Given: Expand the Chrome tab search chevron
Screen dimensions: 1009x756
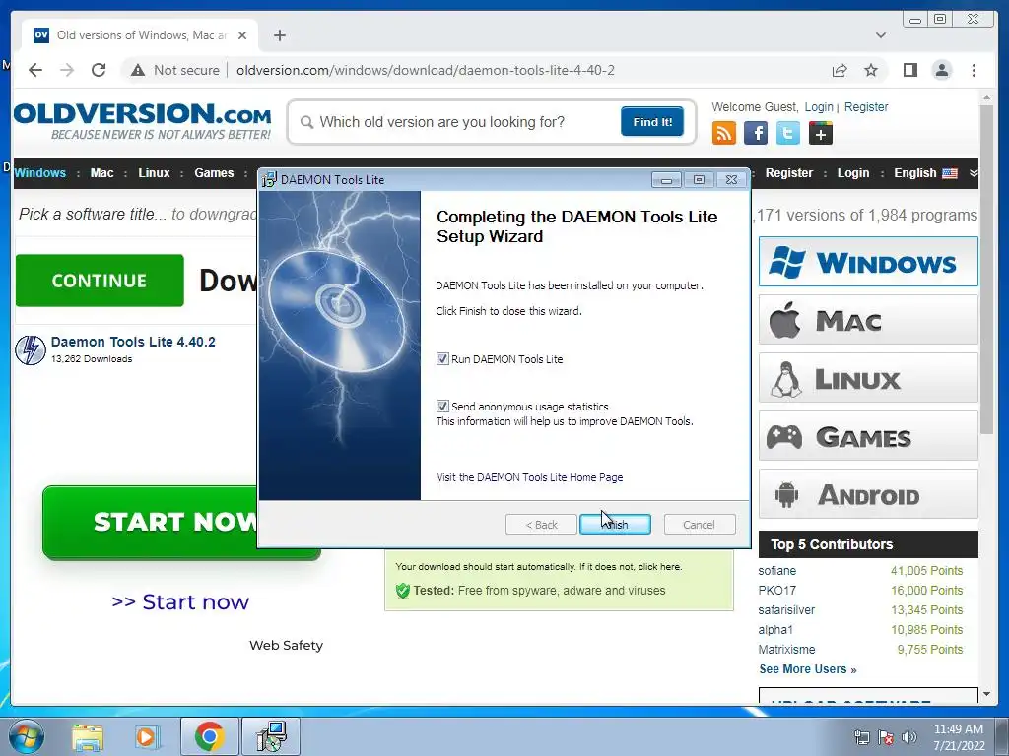Looking at the screenshot, I should 881,35.
